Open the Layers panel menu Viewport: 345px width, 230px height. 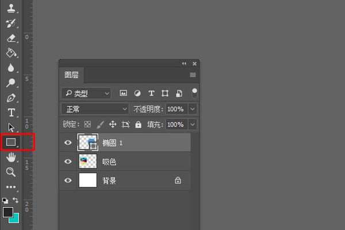pyautogui.click(x=193, y=75)
